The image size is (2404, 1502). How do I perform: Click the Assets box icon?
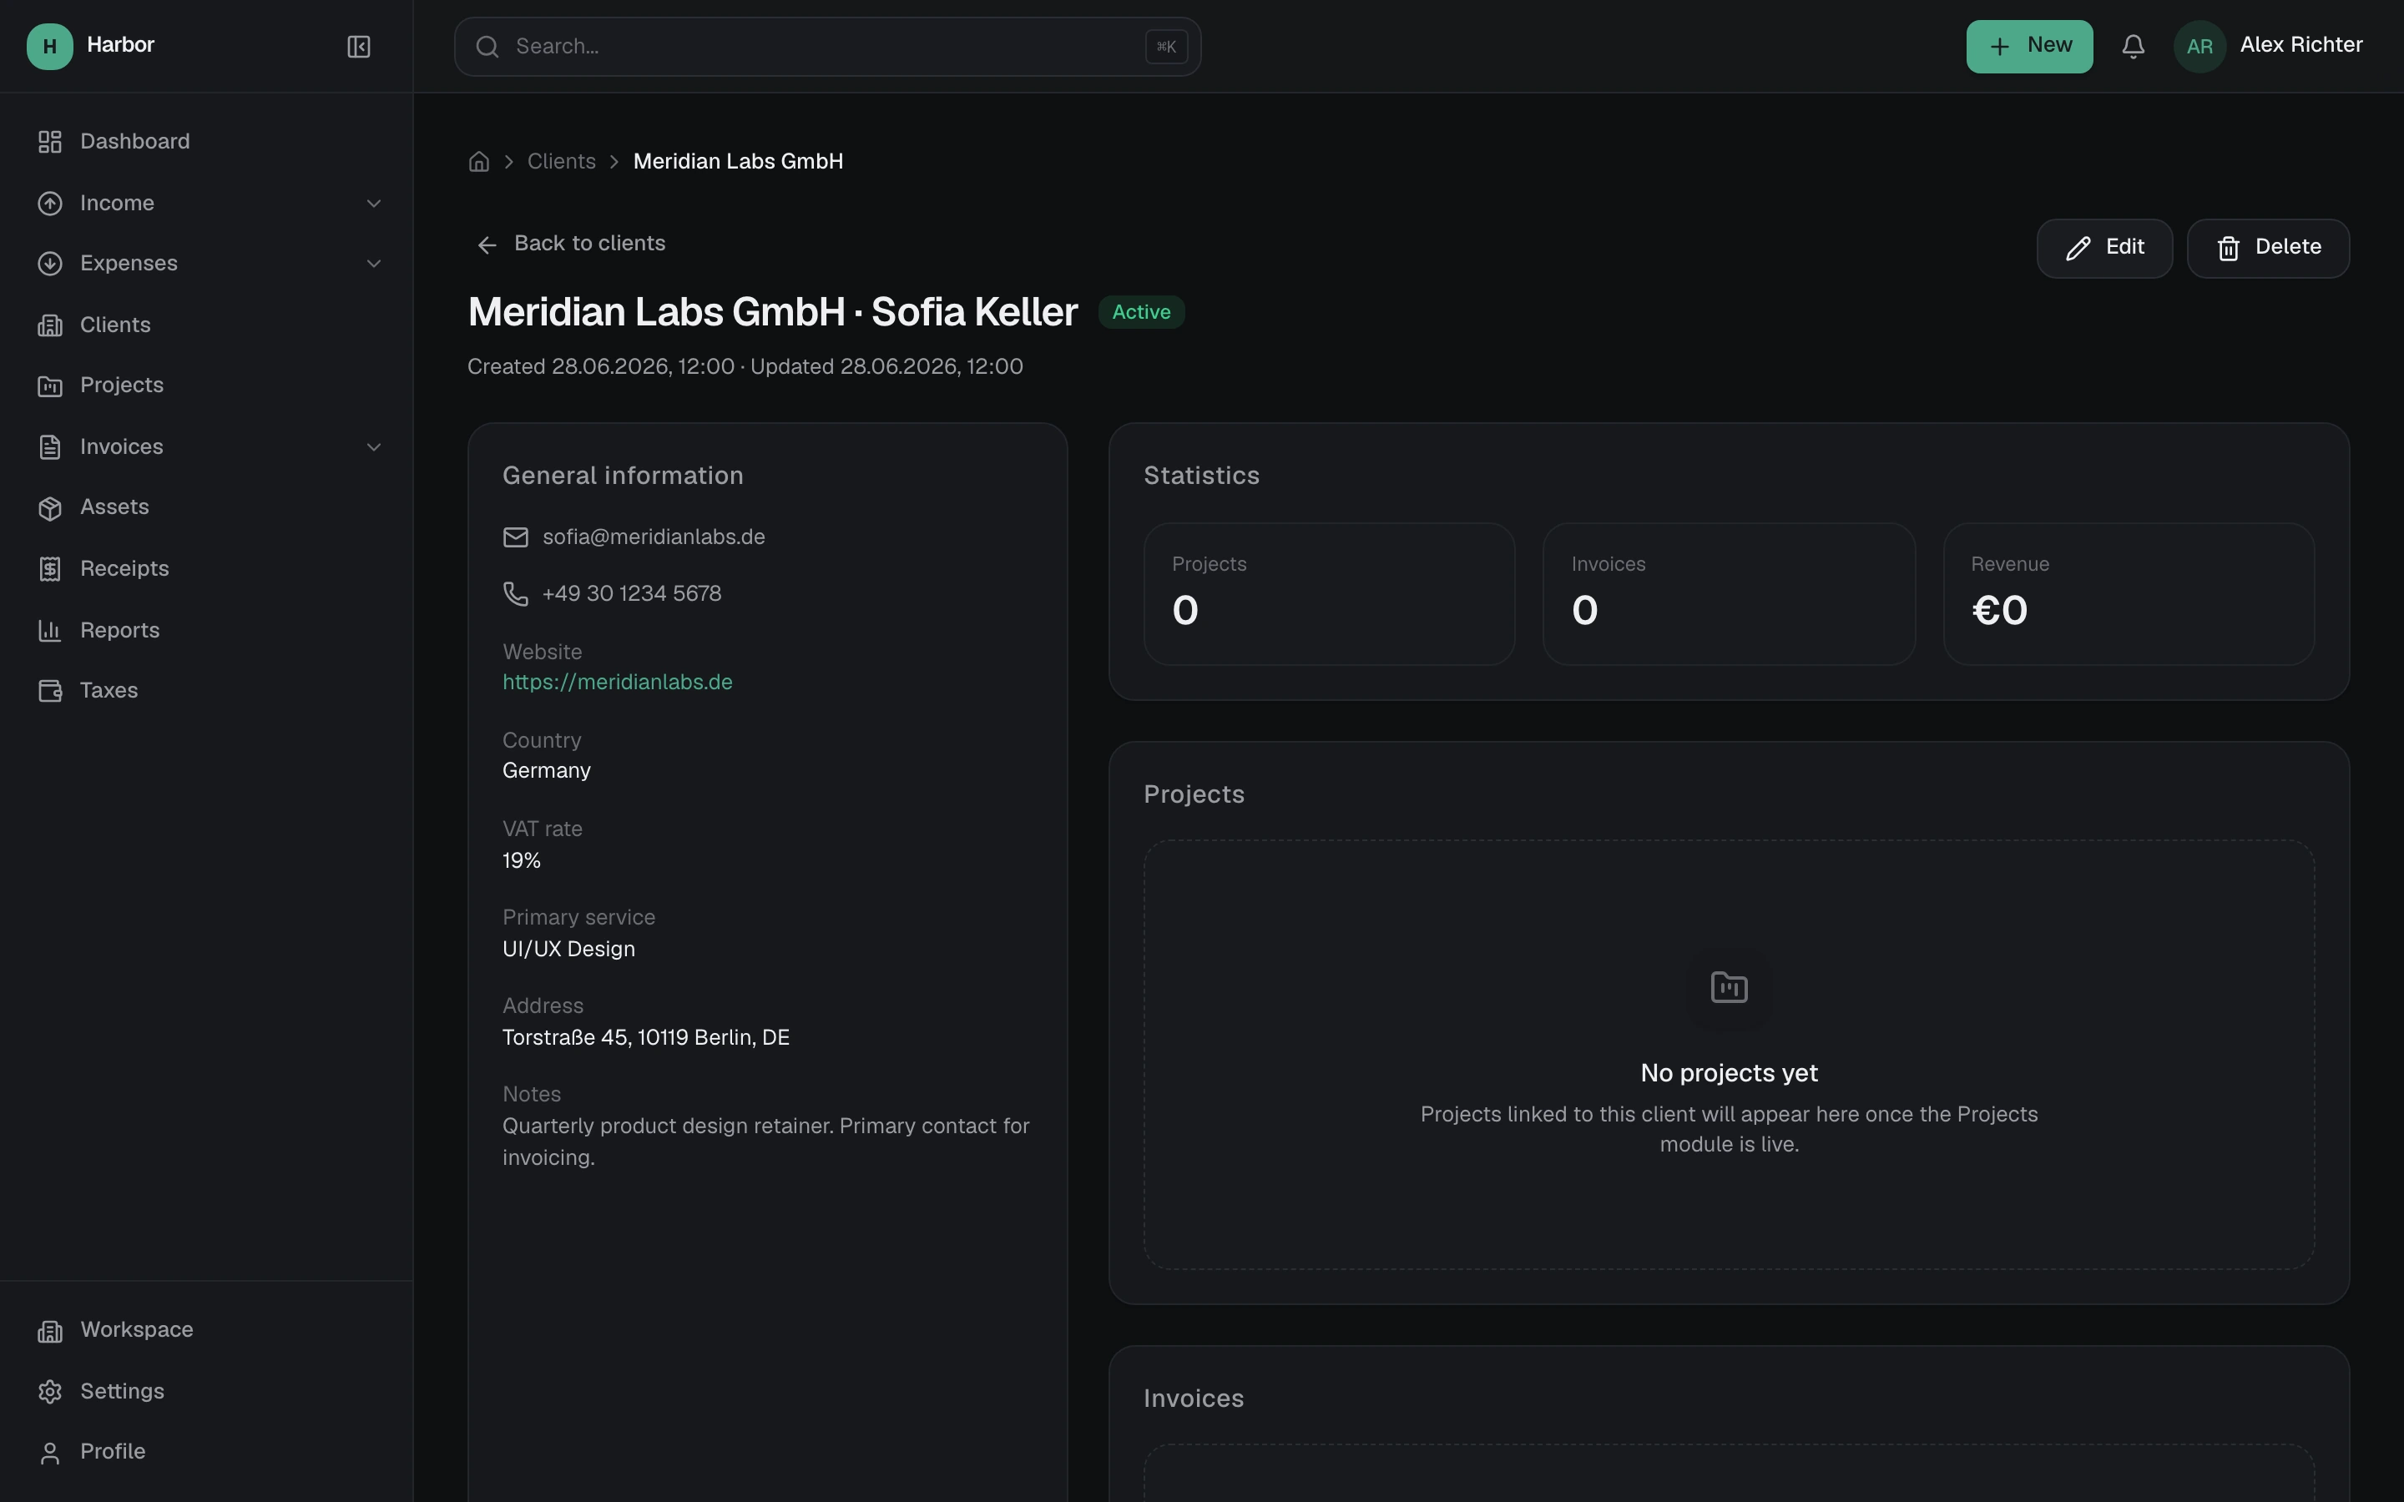pos(50,509)
